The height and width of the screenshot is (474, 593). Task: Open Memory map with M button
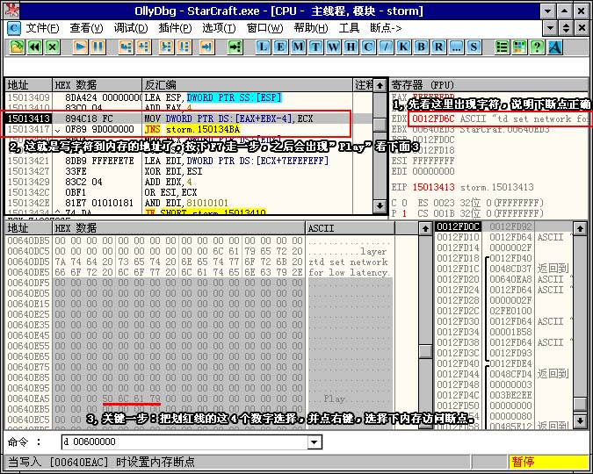298,47
